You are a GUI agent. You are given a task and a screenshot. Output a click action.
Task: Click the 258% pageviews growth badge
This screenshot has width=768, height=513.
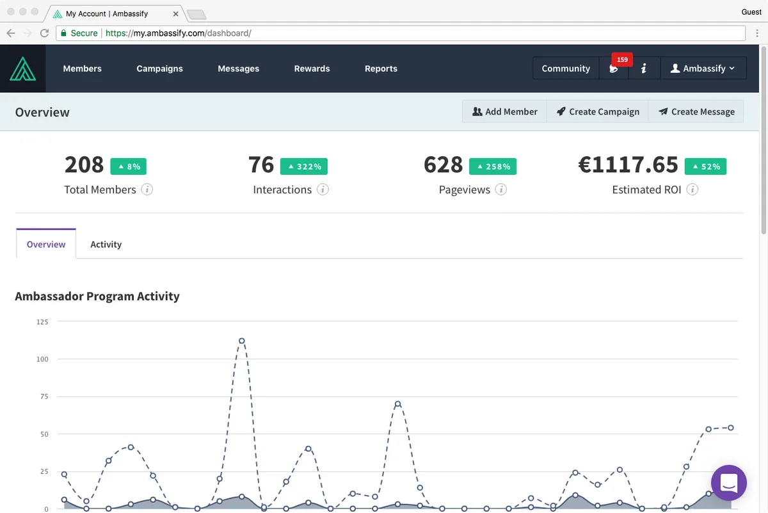[493, 167]
